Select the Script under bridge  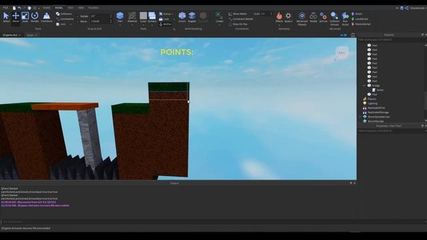(x=380, y=90)
